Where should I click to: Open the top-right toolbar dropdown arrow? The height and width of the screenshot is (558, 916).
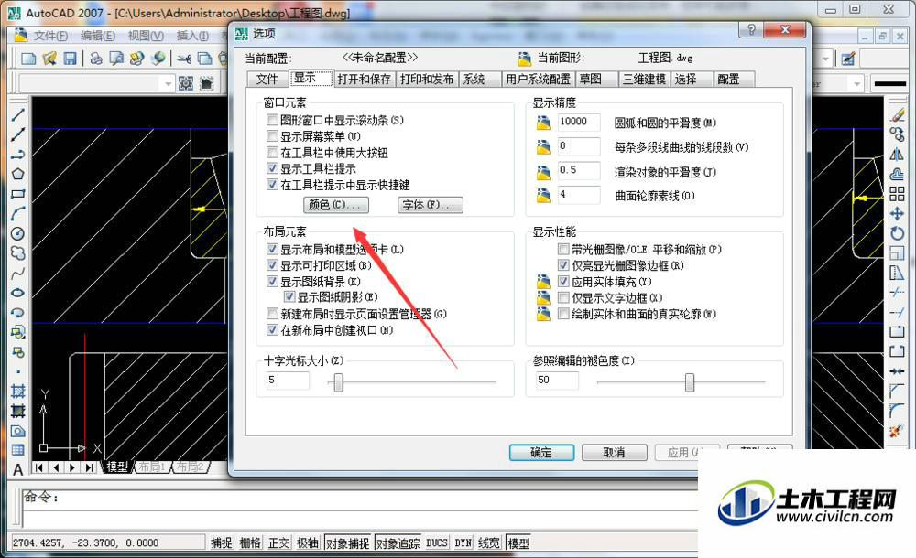(x=825, y=59)
